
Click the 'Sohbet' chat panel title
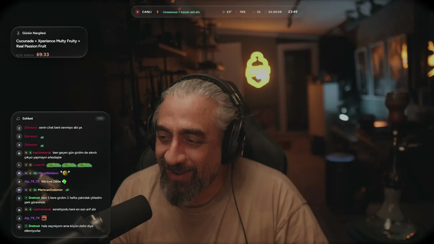pyautogui.click(x=27, y=119)
